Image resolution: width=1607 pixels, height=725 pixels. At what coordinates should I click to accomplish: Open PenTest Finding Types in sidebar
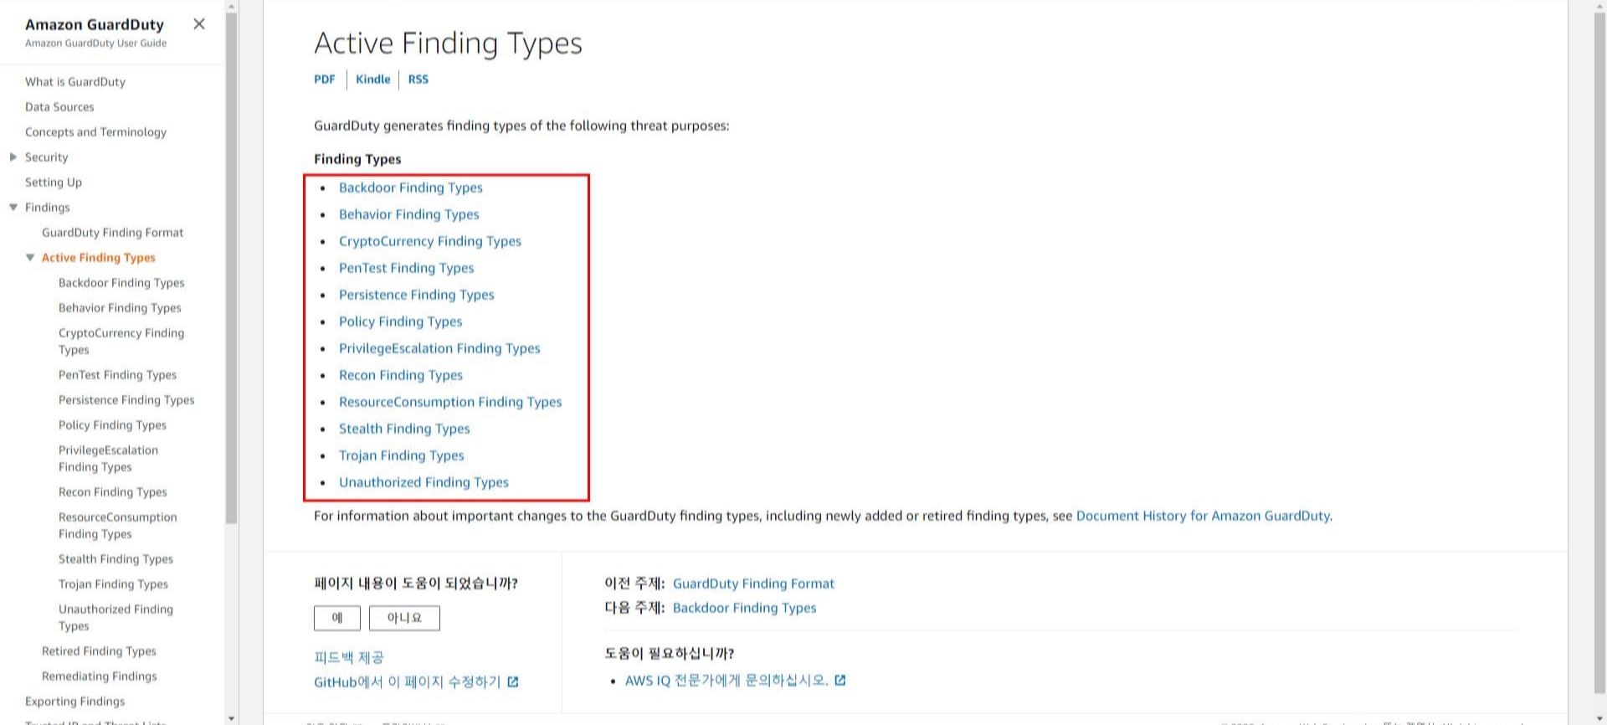click(x=117, y=374)
